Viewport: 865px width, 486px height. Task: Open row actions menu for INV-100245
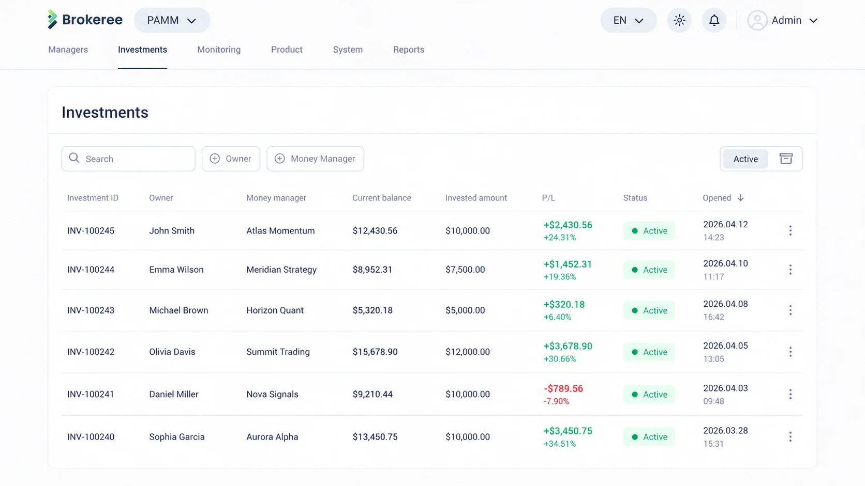(x=790, y=230)
